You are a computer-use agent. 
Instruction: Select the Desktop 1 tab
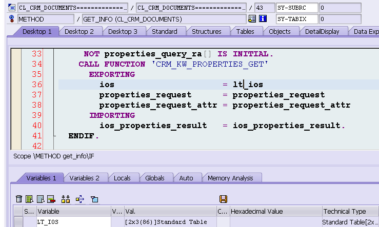pyautogui.click(x=37, y=32)
